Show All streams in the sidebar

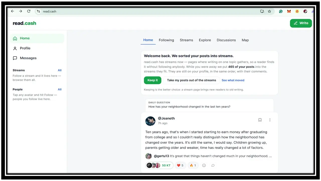pos(60,70)
